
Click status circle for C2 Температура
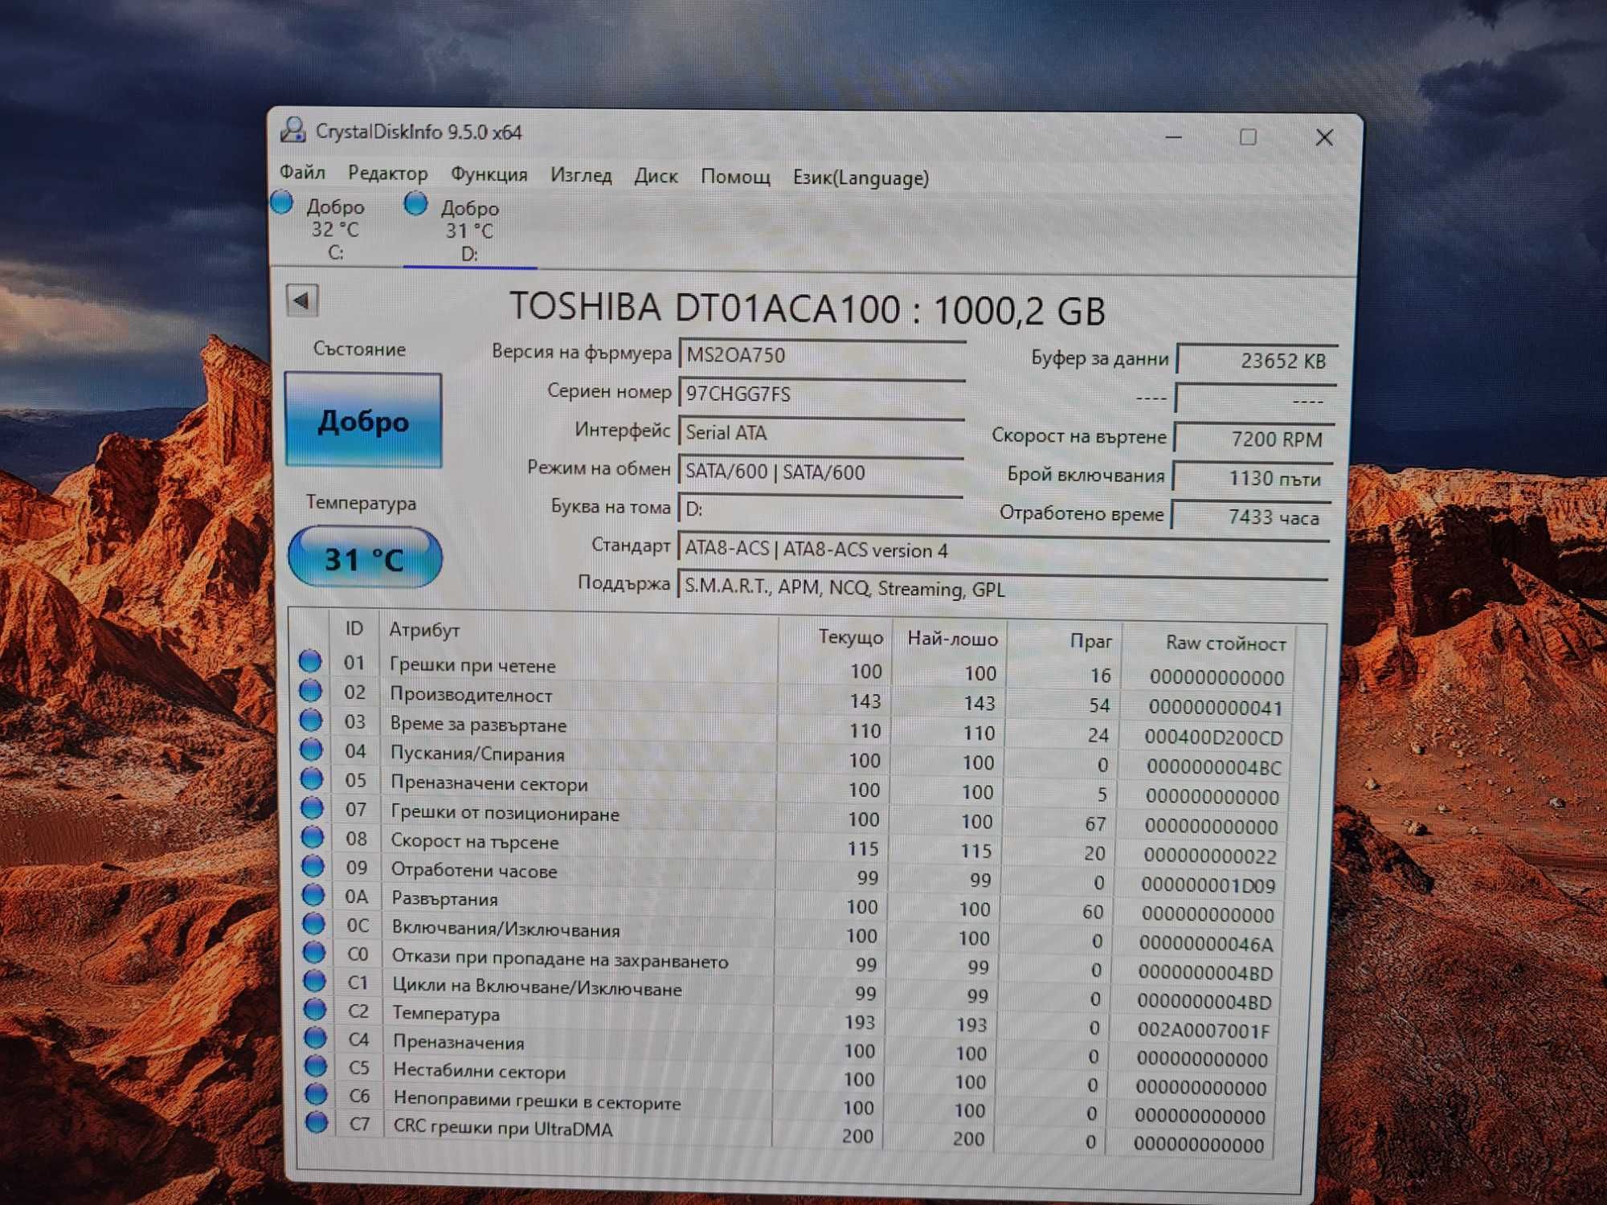(x=315, y=1009)
